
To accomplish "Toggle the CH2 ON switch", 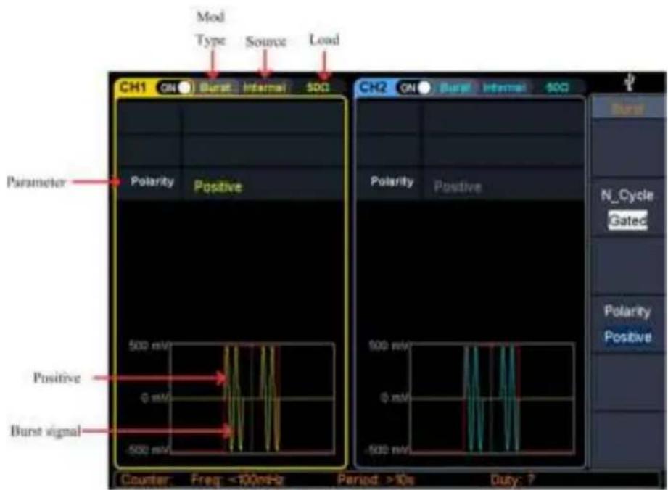I will (x=415, y=88).
